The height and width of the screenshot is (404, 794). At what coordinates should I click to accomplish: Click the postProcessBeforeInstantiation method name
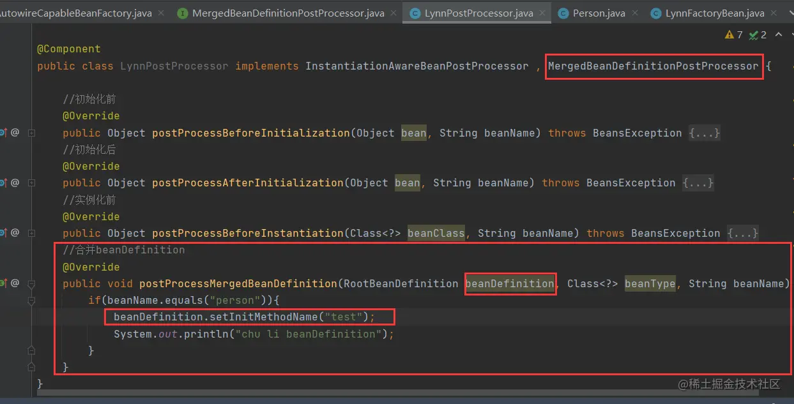tap(248, 233)
